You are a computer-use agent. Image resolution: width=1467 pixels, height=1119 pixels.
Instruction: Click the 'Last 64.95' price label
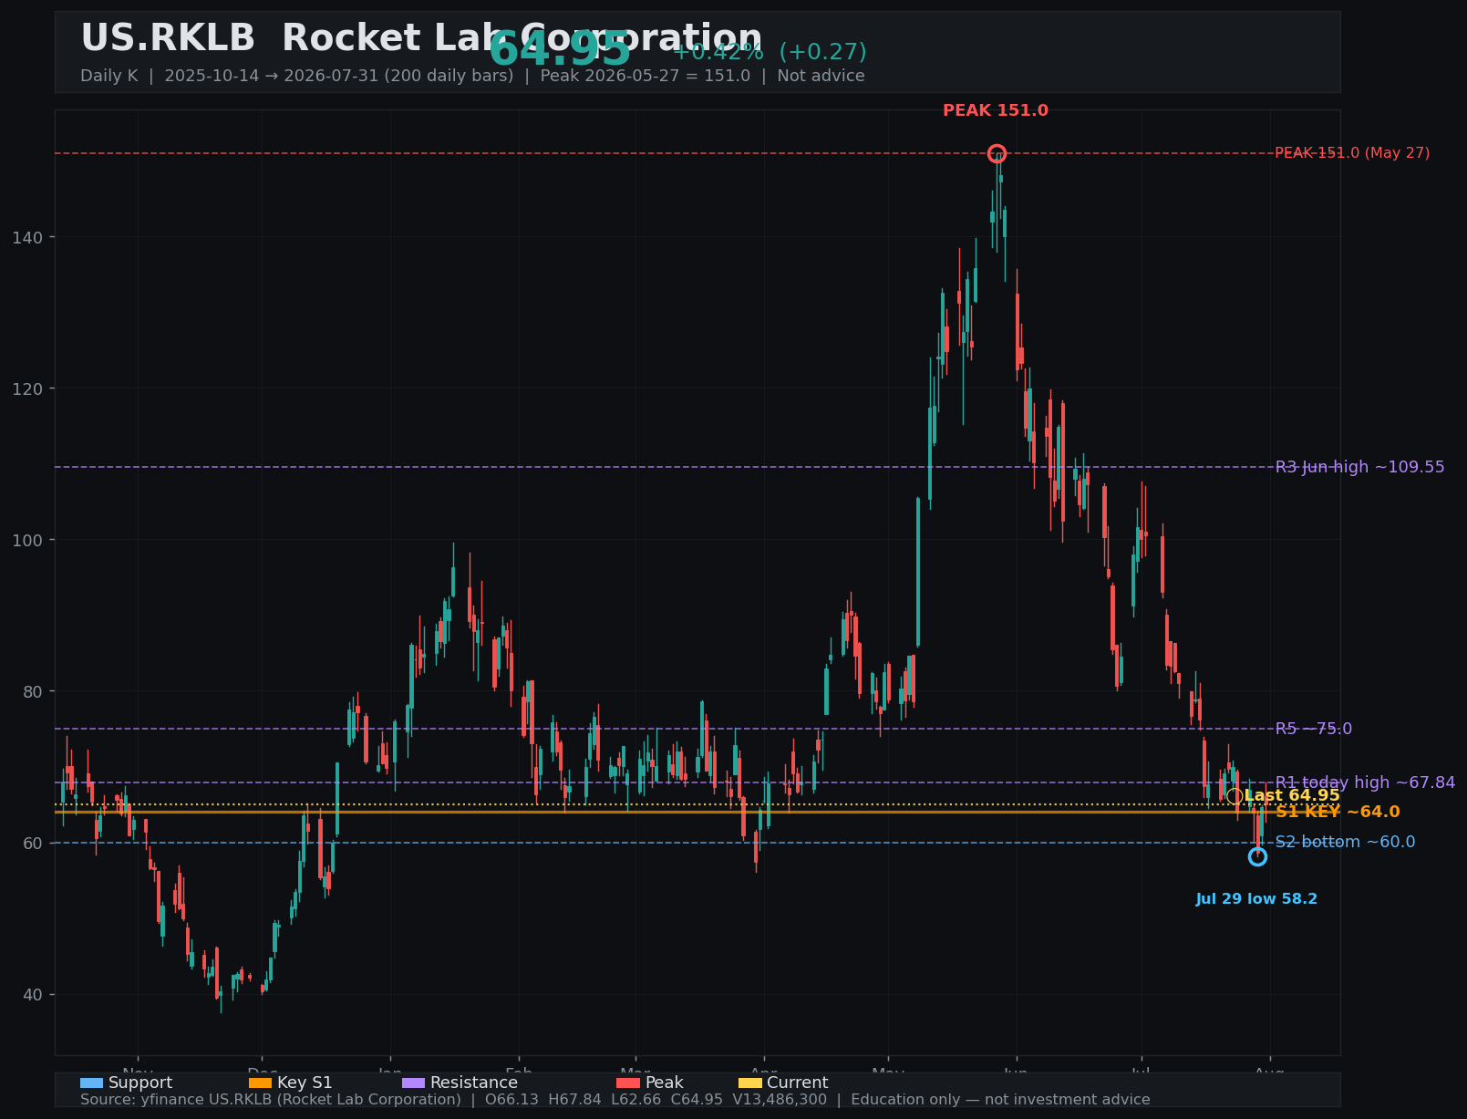point(1292,796)
